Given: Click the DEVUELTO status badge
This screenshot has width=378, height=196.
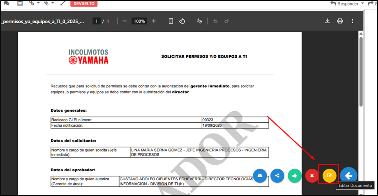Looking at the screenshot, I should click(84, 4).
